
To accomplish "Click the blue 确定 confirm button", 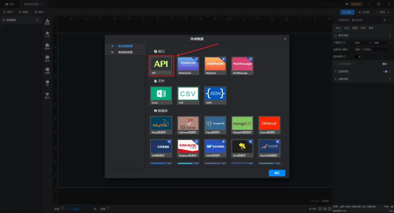I will click(x=277, y=173).
